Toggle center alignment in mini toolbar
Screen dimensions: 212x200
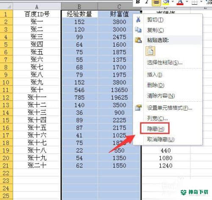click(x=156, y=3)
